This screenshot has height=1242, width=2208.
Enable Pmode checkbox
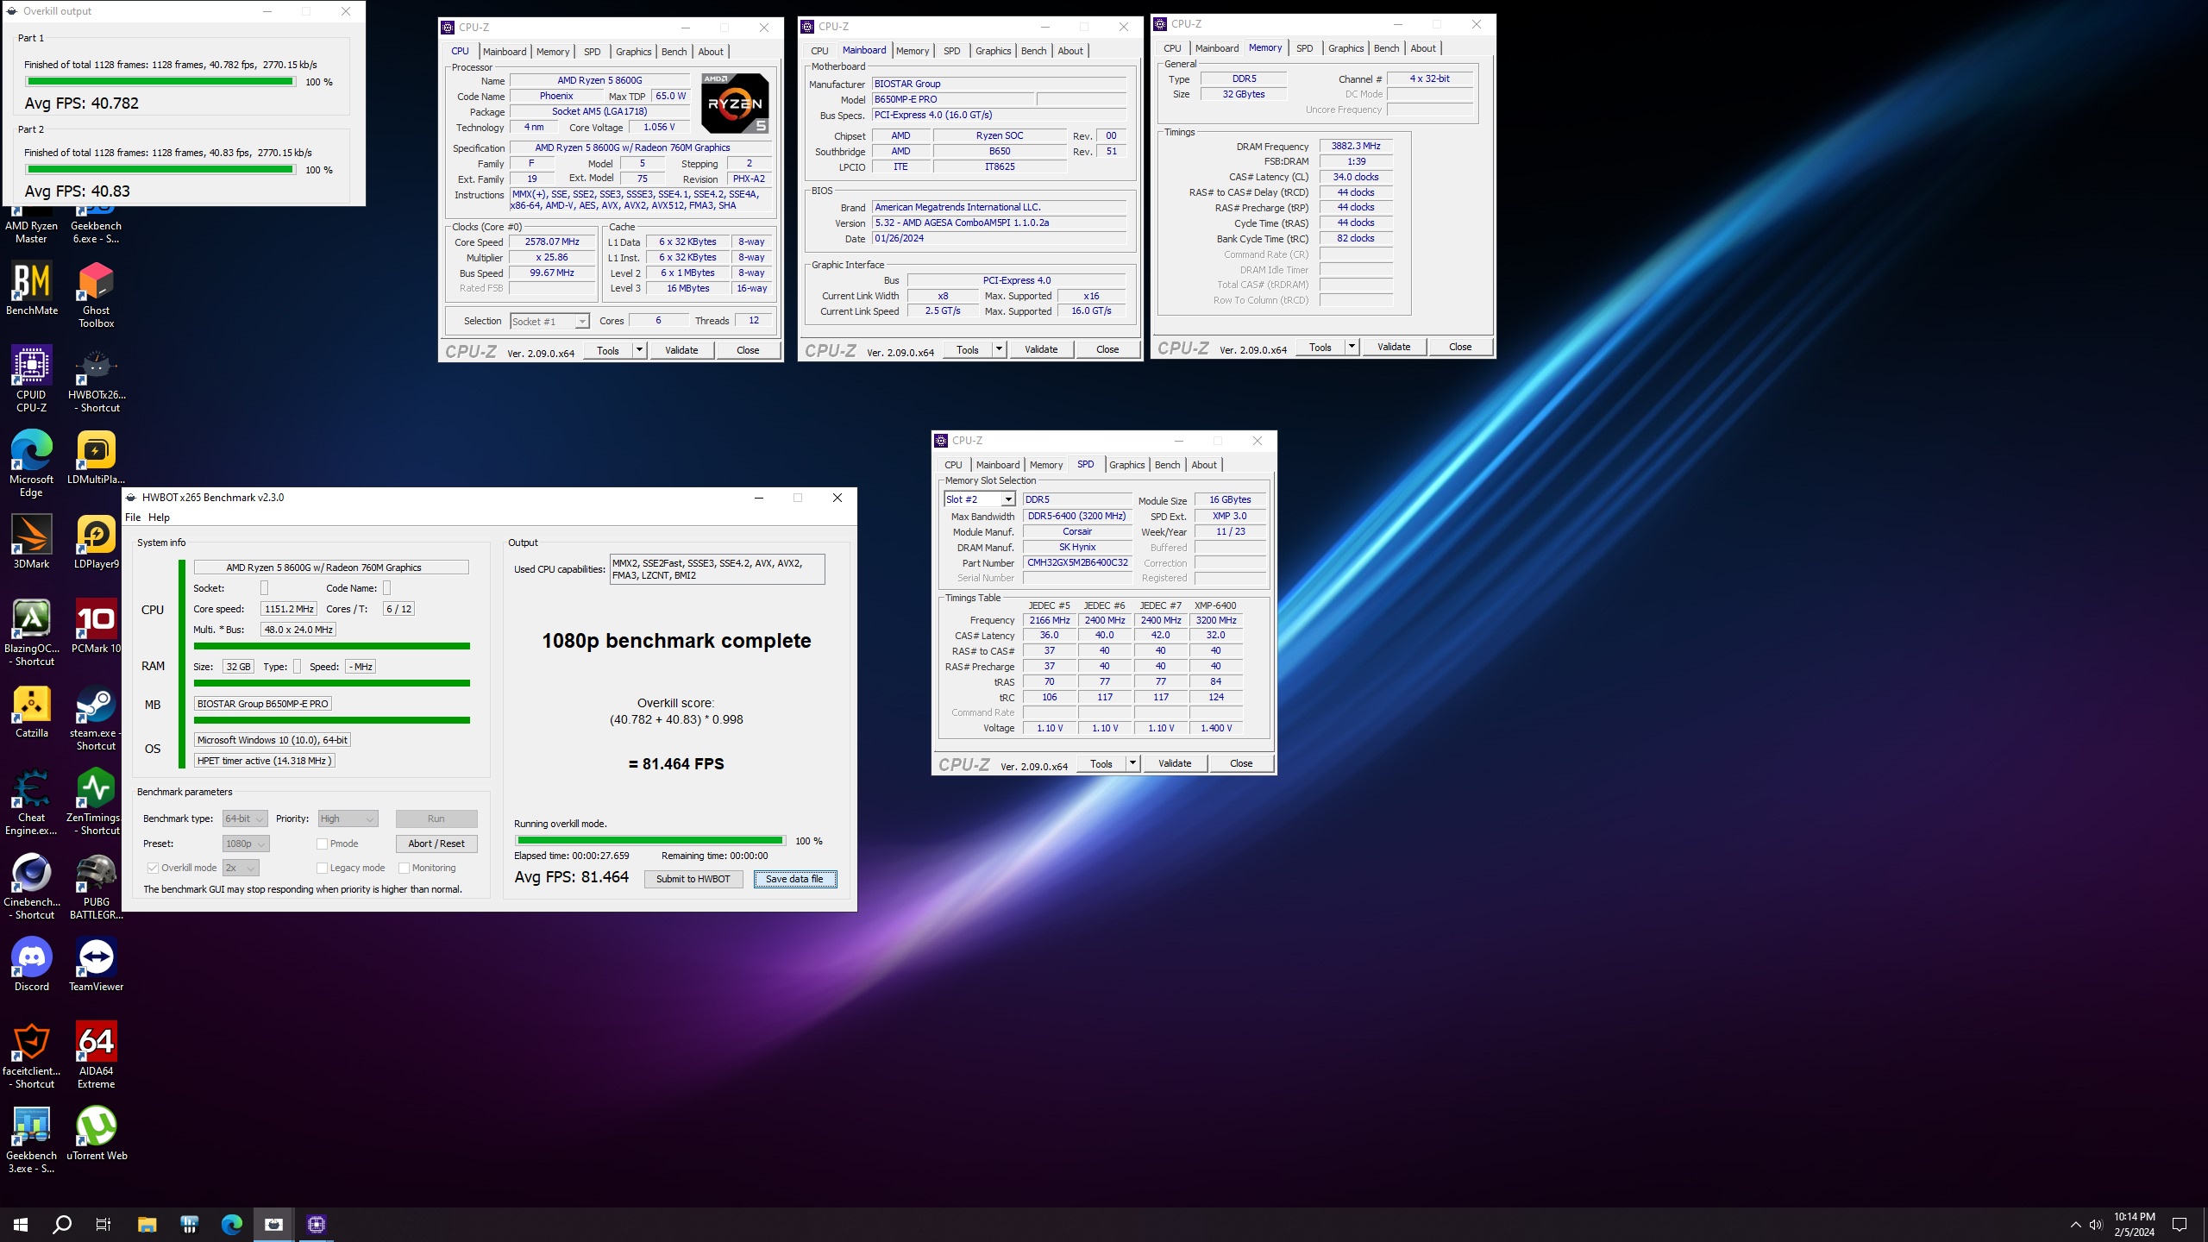pos(322,844)
